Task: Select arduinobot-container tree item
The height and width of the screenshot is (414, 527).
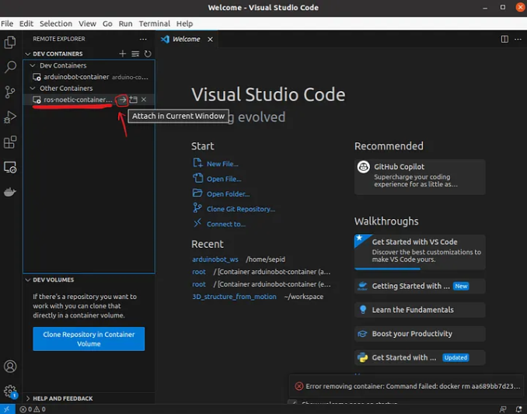Action: click(89, 77)
